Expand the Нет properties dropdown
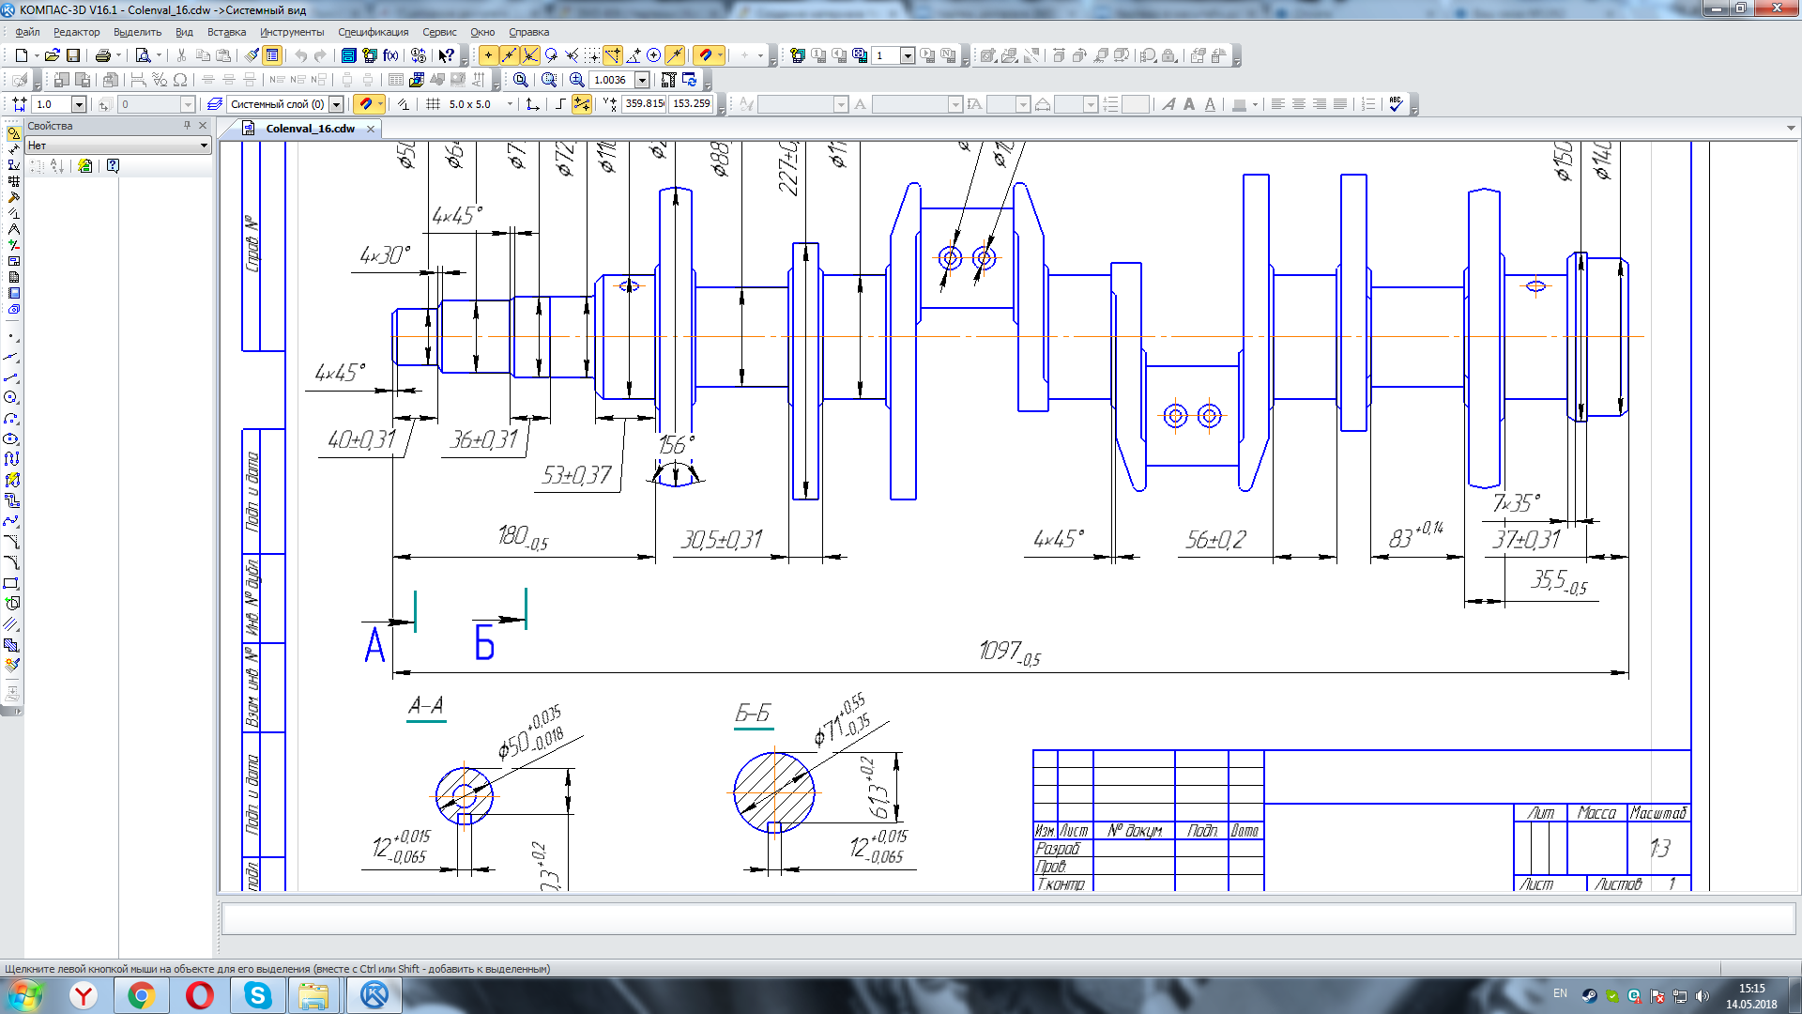The image size is (1802, 1014). tap(204, 146)
